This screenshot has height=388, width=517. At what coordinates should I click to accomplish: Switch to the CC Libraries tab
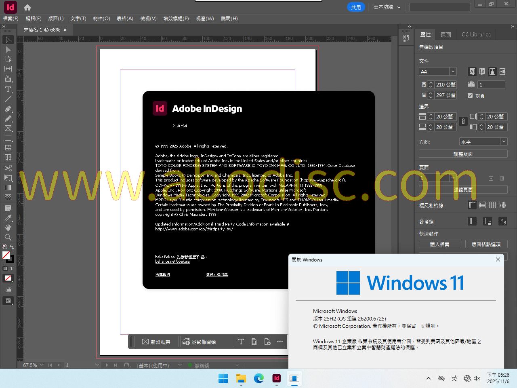pyautogui.click(x=476, y=35)
